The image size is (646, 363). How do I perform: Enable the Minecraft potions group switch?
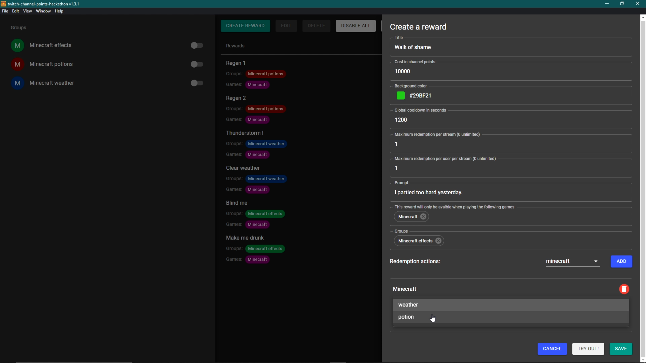coord(197,64)
